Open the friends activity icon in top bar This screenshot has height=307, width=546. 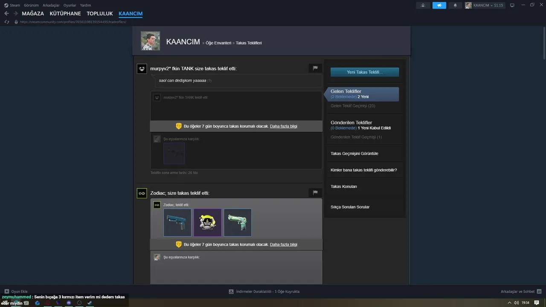[x=423, y=6]
